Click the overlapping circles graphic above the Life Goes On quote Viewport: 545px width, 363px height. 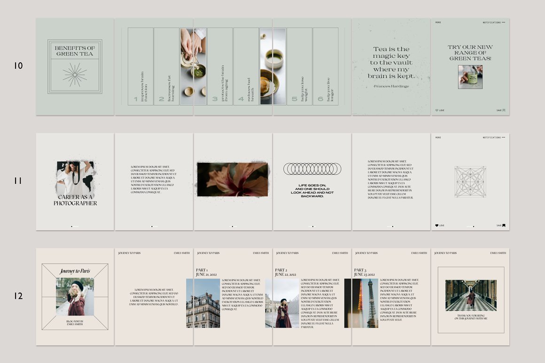[312, 170]
